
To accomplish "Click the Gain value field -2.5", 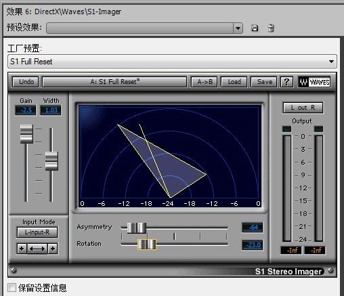I will coord(26,110).
